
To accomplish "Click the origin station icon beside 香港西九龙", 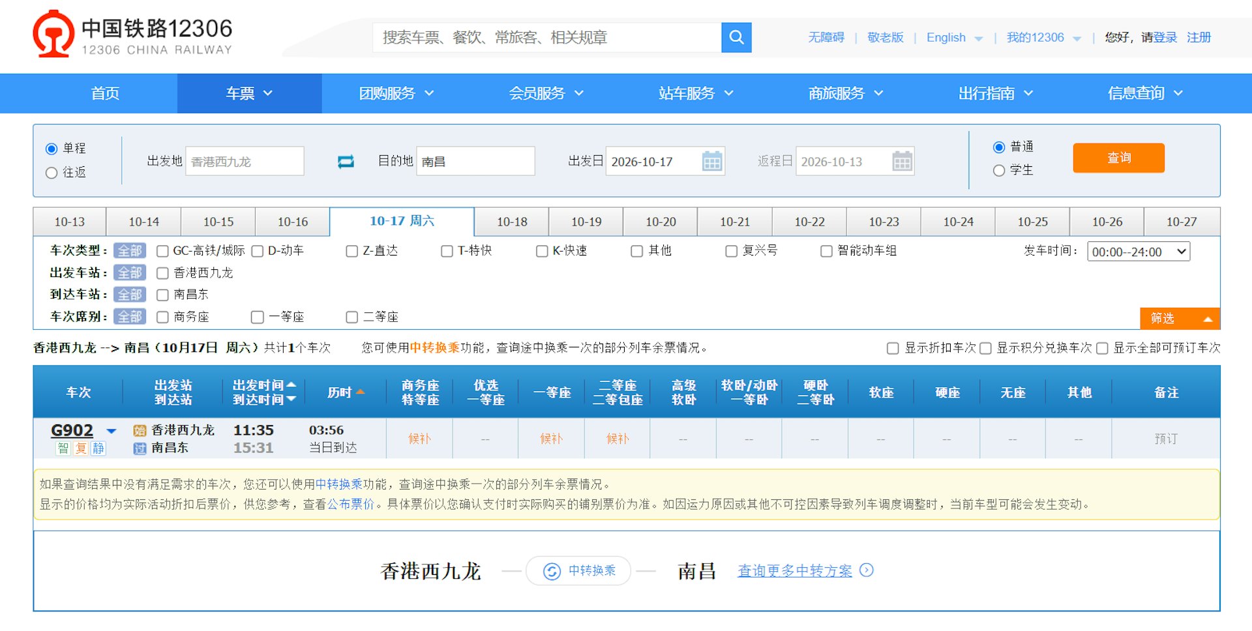I will (140, 430).
